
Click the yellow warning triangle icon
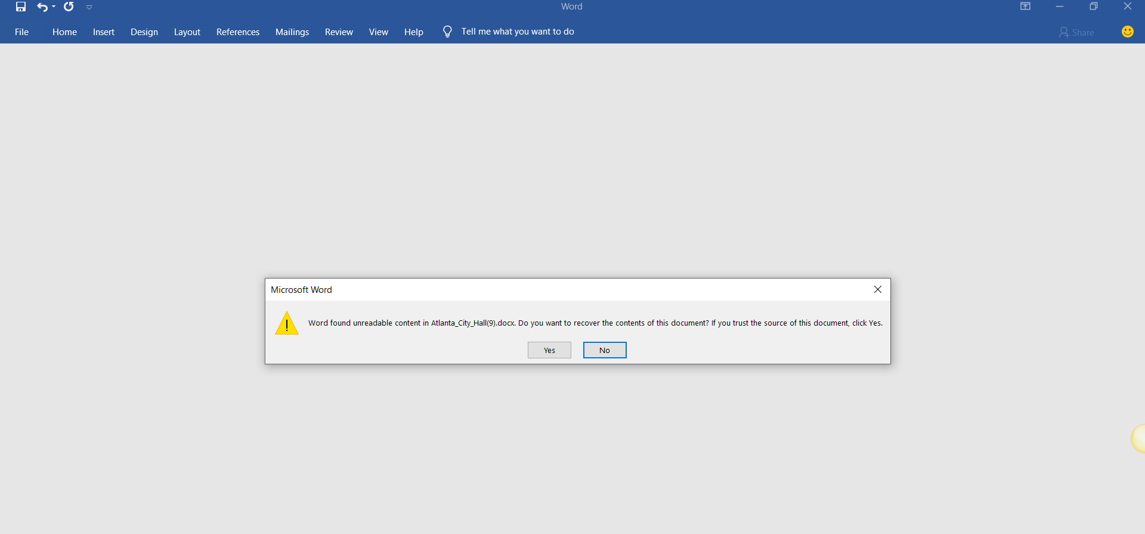287,323
